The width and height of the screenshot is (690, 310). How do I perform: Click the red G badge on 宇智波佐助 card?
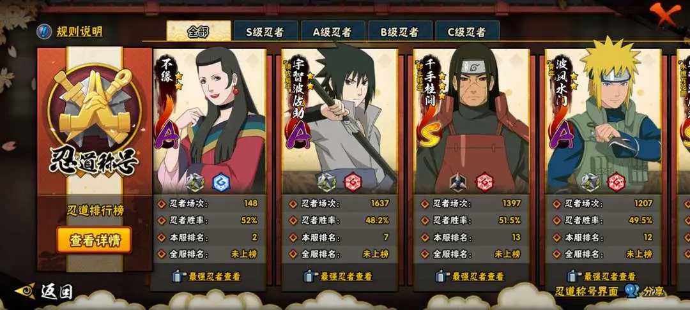tap(353, 182)
